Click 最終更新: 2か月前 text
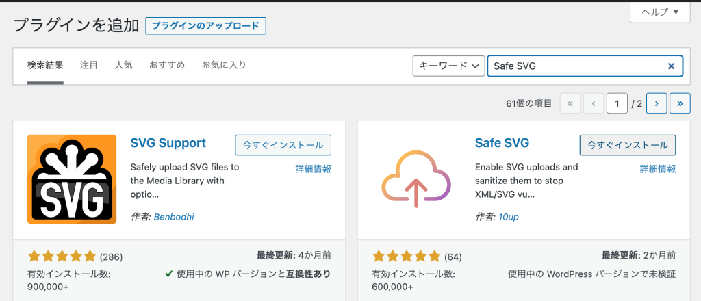Viewport: 701px width, 301px height. click(639, 255)
